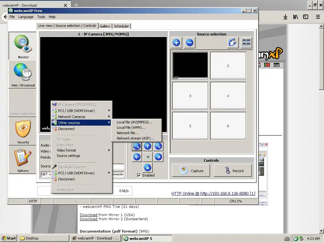Click Download from Mirror 2 (Switzerland)
324x243 pixels.
[x=89, y=219]
